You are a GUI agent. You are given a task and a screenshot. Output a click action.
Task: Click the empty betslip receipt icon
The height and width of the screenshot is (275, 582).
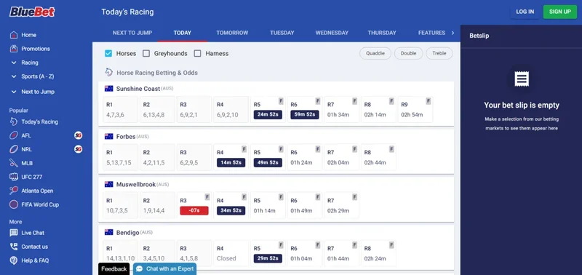tap(522, 79)
